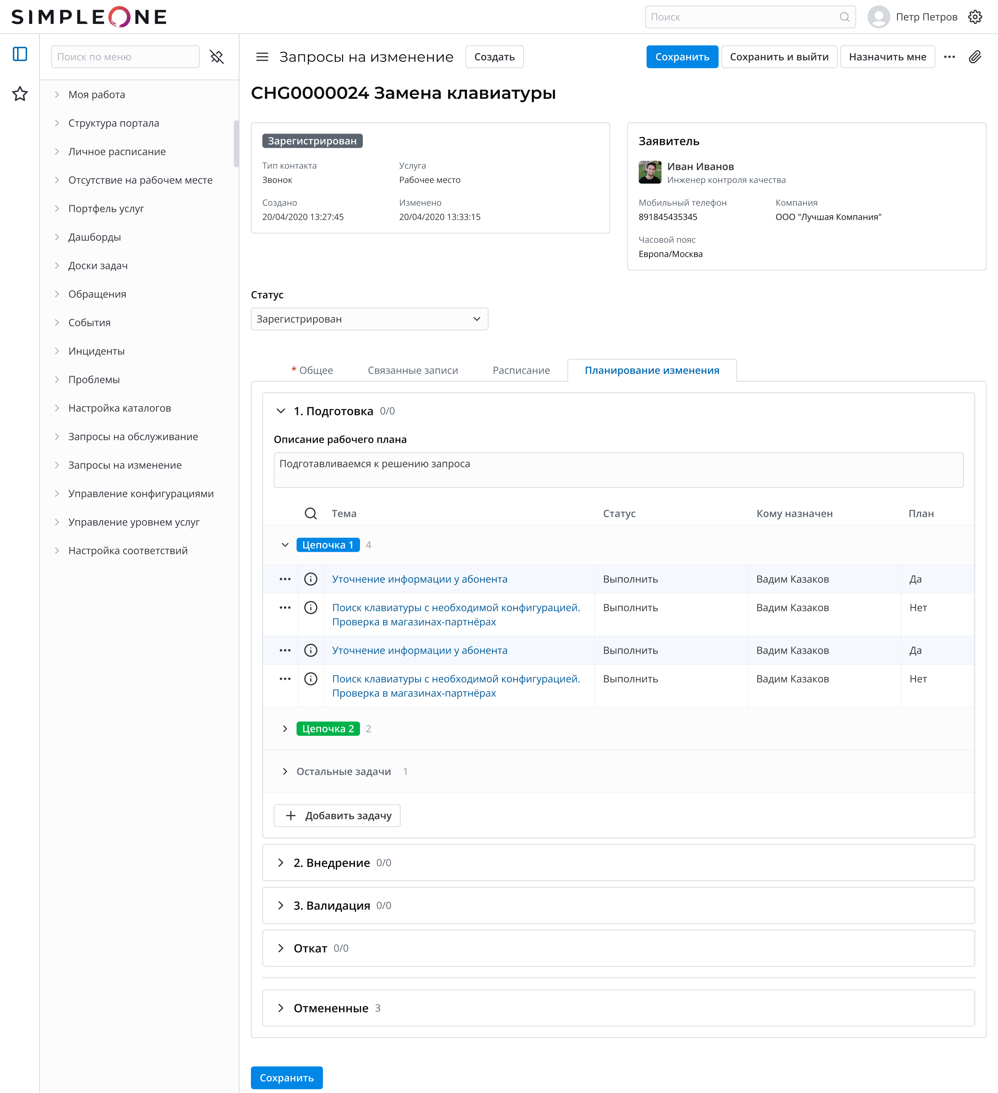Switch to the Расписание tab

click(x=521, y=370)
